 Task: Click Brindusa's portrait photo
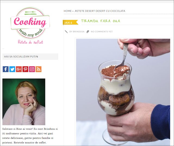coord(24,102)
